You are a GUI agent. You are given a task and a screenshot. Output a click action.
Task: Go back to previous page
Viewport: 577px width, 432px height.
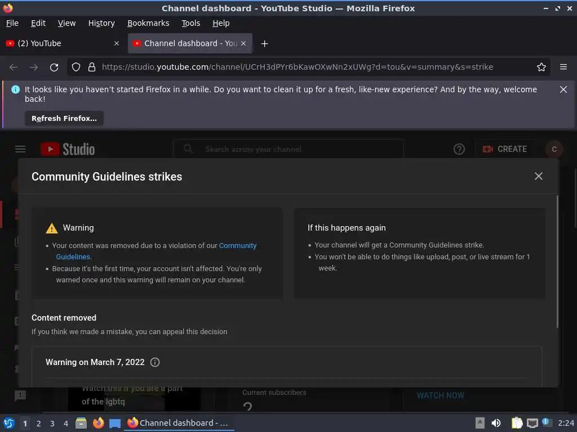point(14,67)
